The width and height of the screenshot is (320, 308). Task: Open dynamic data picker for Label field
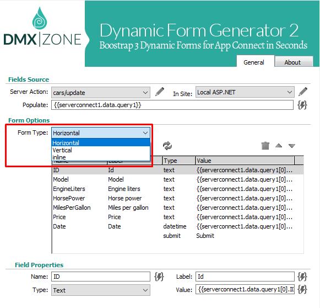click(302, 277)
